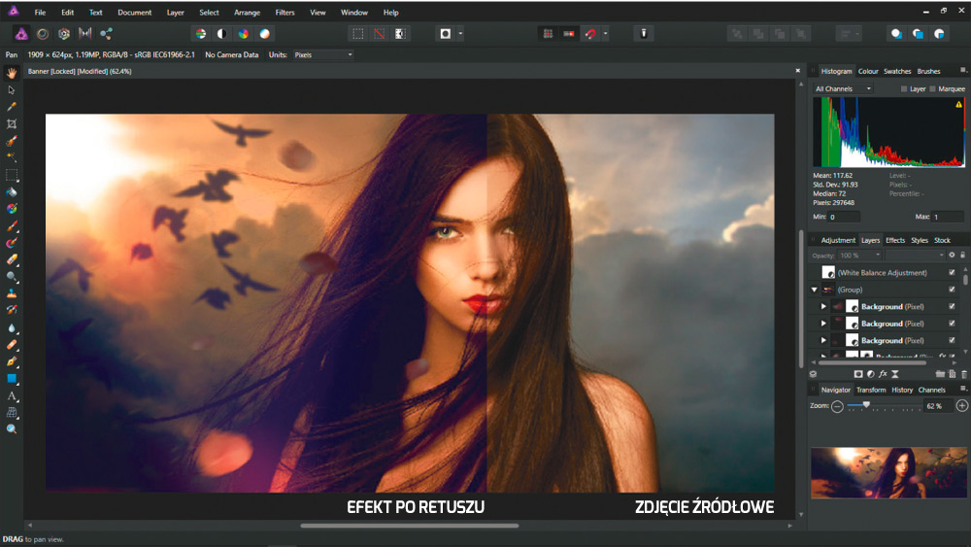The width and height of the screenshot is (971, 547).
Task: Switch to the Liquify persona
Action: [x=42, y=33]
